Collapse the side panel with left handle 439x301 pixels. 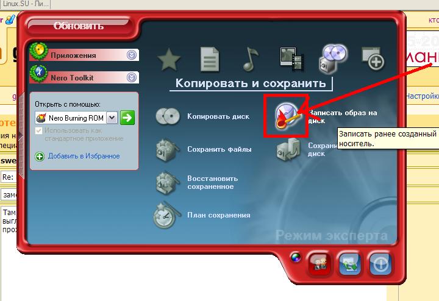point(21,136)
